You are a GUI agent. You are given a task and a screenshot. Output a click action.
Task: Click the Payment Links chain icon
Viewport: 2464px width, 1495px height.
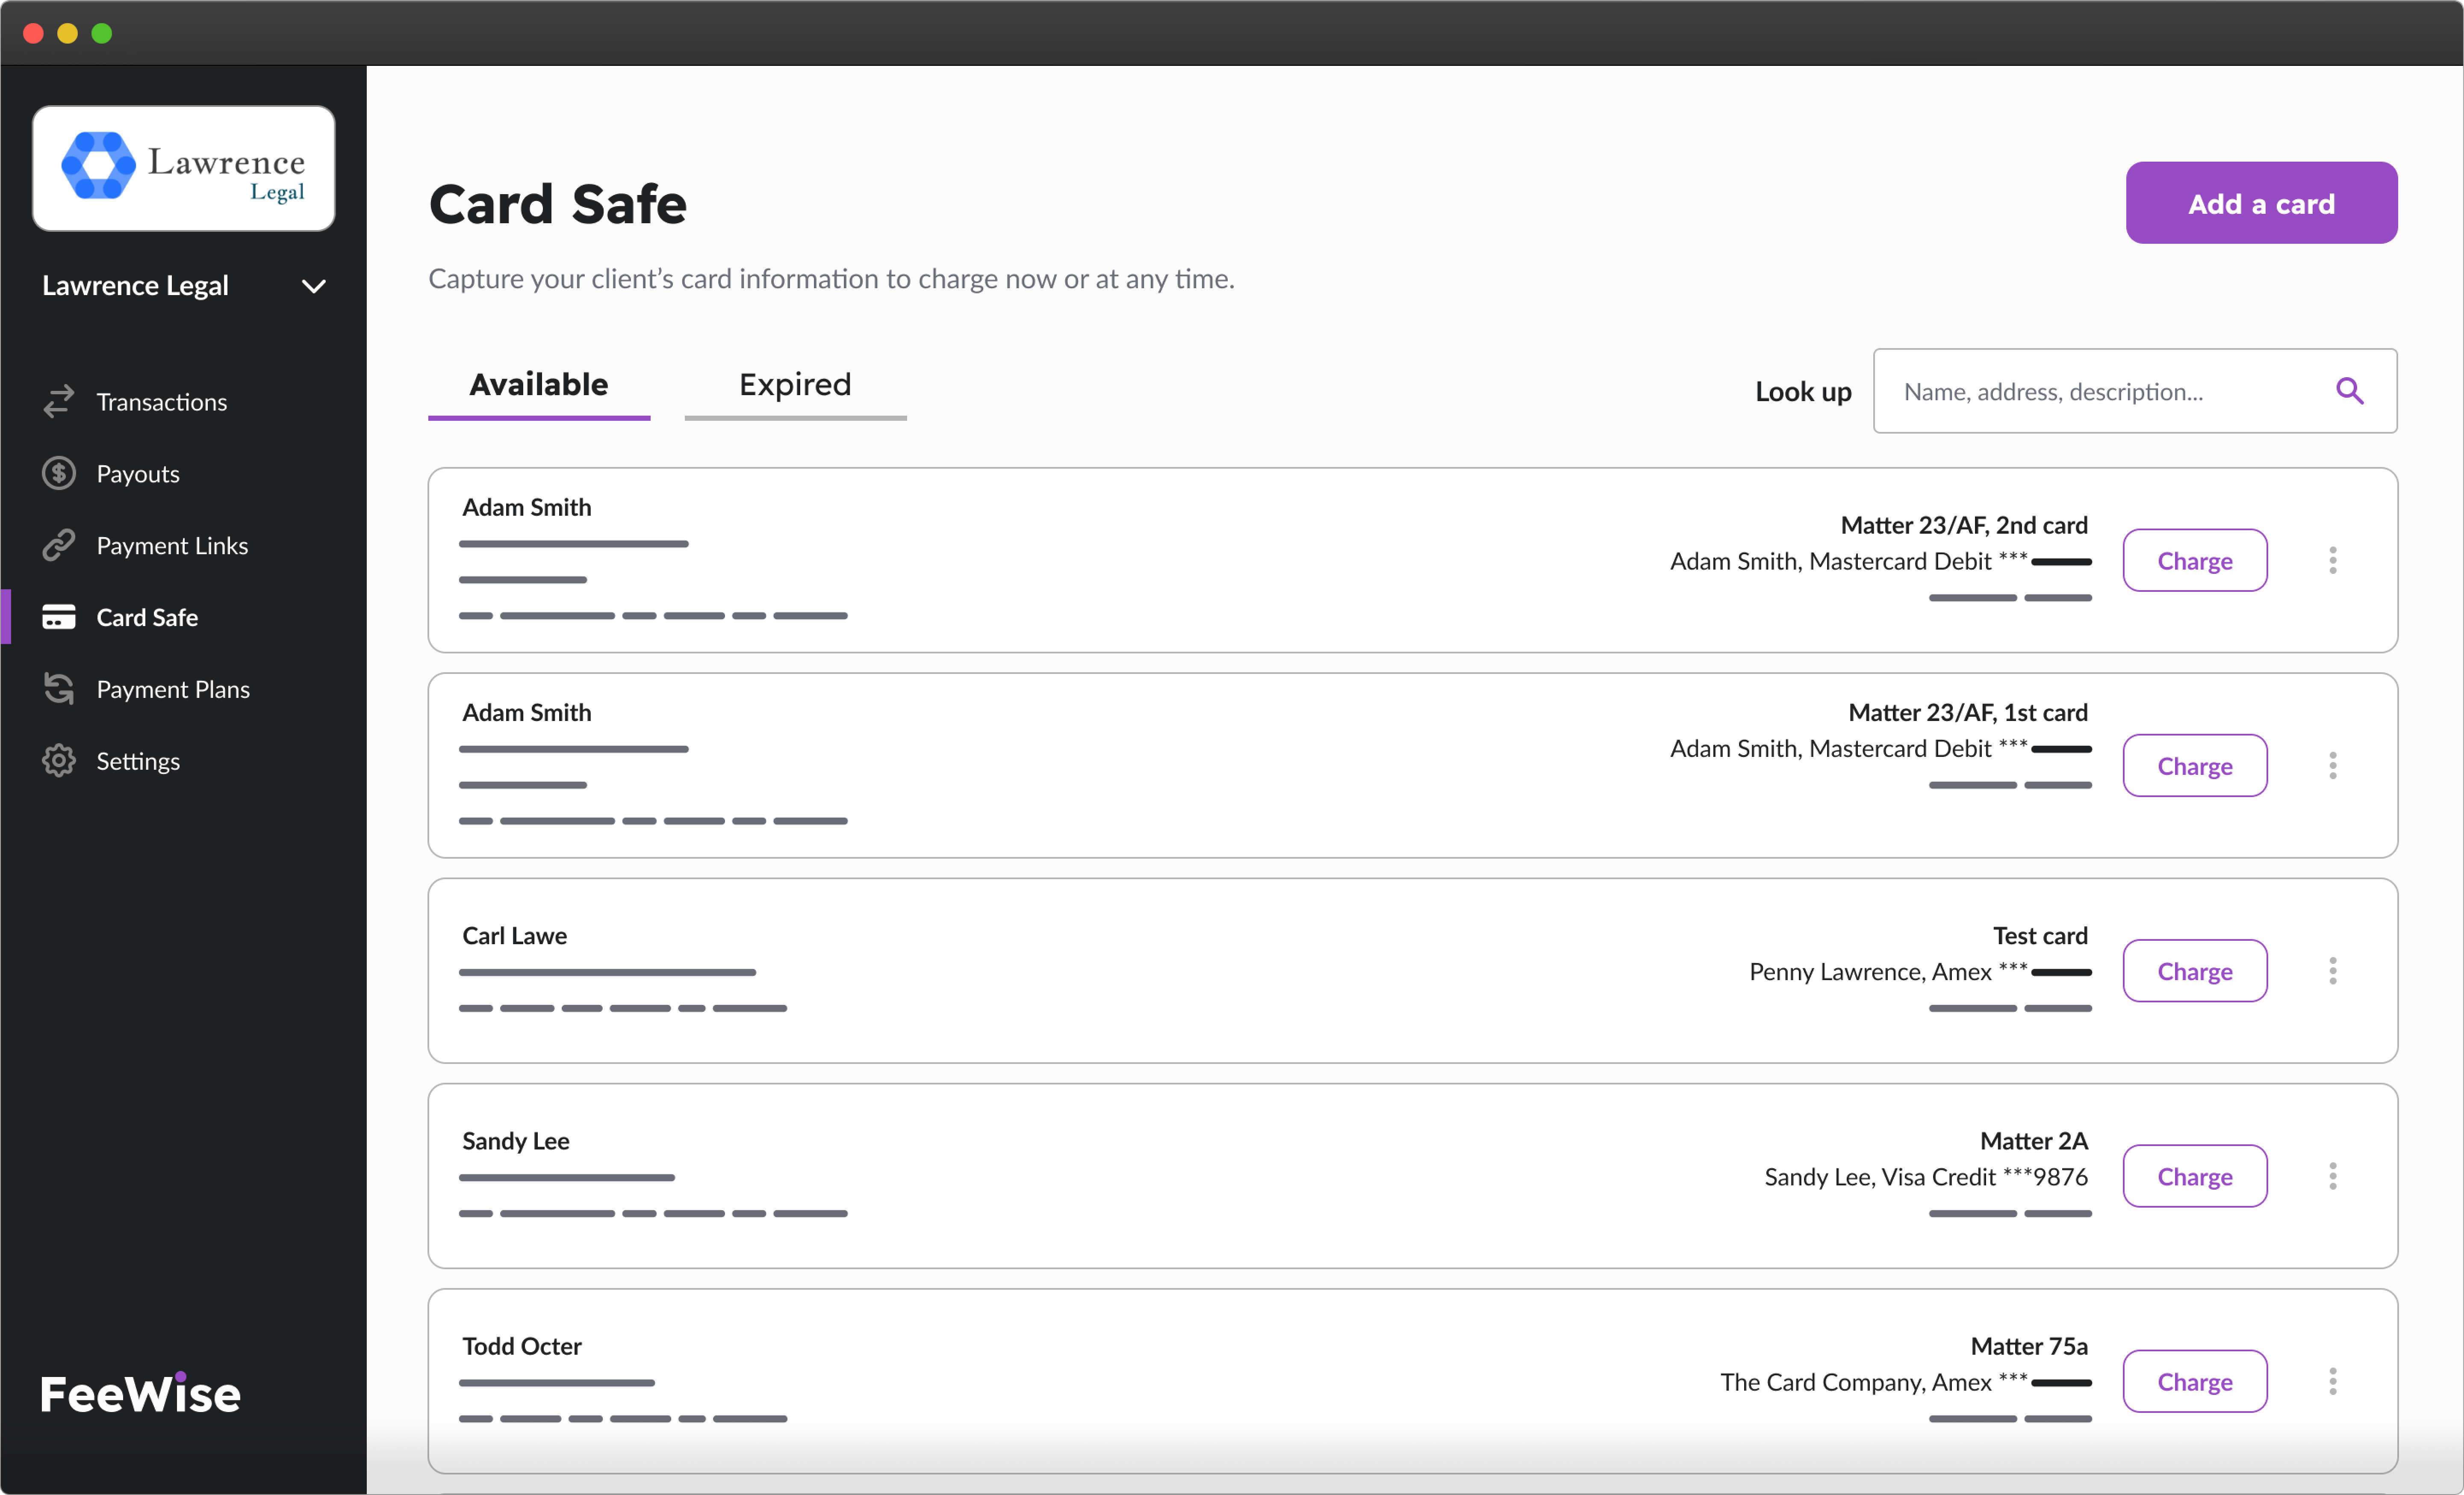point(59,545)
